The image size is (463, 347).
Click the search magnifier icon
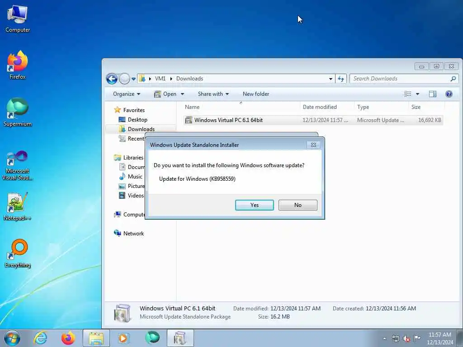click(453, 79)
